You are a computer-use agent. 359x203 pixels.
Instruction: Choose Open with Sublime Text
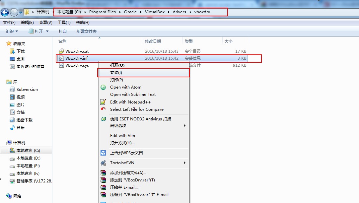tap(144, 95)
